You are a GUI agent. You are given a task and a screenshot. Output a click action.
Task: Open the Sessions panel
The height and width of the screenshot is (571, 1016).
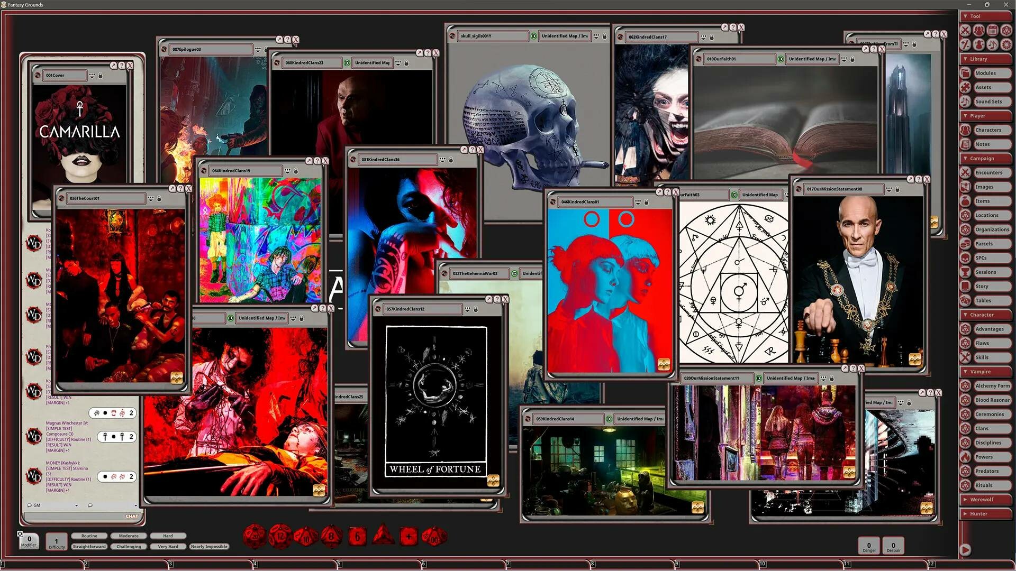pyautogui.click(x=990, y=272)
